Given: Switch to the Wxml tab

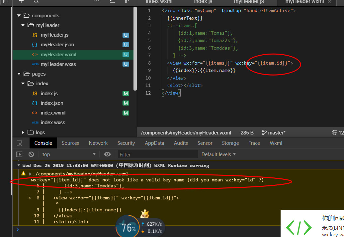Looking at the screenshot, I should pos(276,143).
